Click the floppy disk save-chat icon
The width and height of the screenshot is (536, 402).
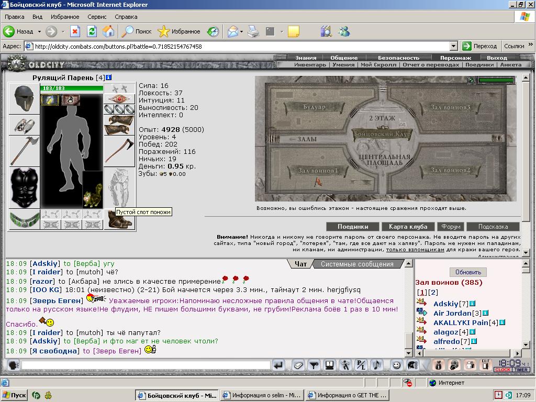click(330, 365)
